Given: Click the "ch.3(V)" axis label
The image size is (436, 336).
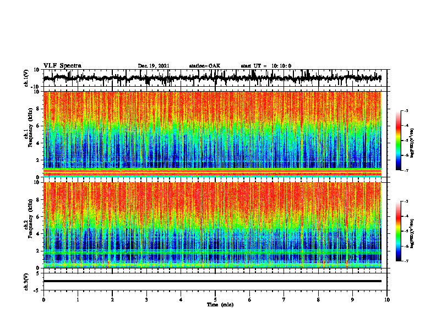Looking at the screenshot, I should pyautogui.click(x=26, y=282).
